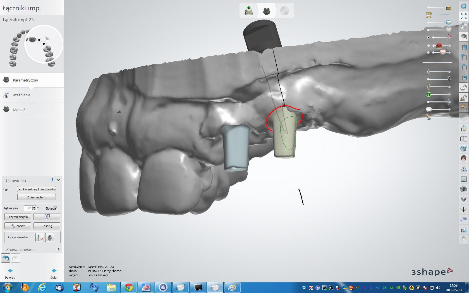469x293 pixels.
Task: Expand the Zaawansowane section
Action: point(58,249)
